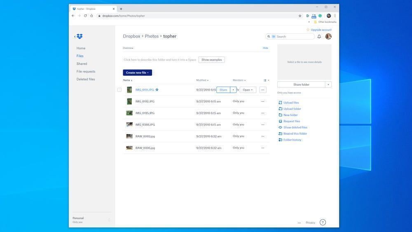Screen dimensions: 412x232
Task: Open footer more options ellipsis
Action: click(299, 223)
